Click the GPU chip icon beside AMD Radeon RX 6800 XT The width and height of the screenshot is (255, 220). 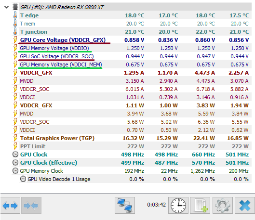15,7
